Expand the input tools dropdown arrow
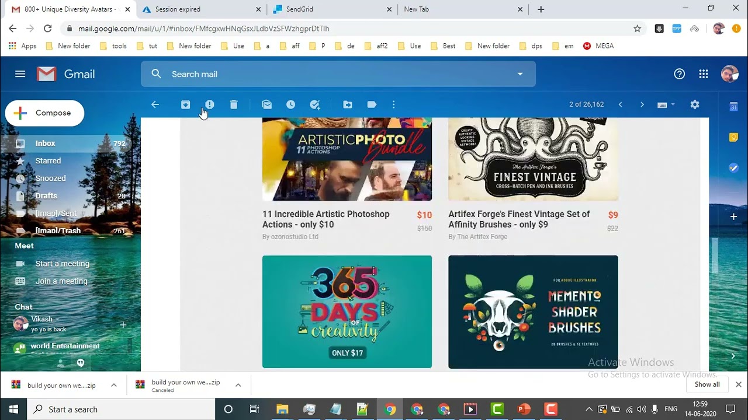The image size is (748, 420). [673, 104]
